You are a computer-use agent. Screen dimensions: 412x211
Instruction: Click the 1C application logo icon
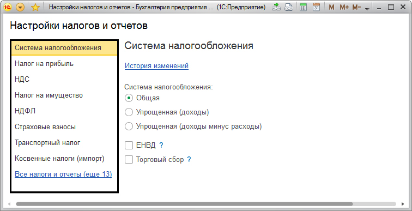point(8,7)
